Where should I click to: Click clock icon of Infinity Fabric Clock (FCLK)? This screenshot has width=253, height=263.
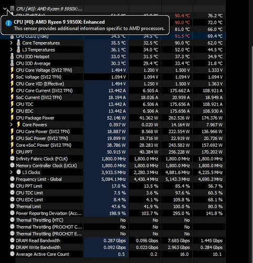[12, 158]
